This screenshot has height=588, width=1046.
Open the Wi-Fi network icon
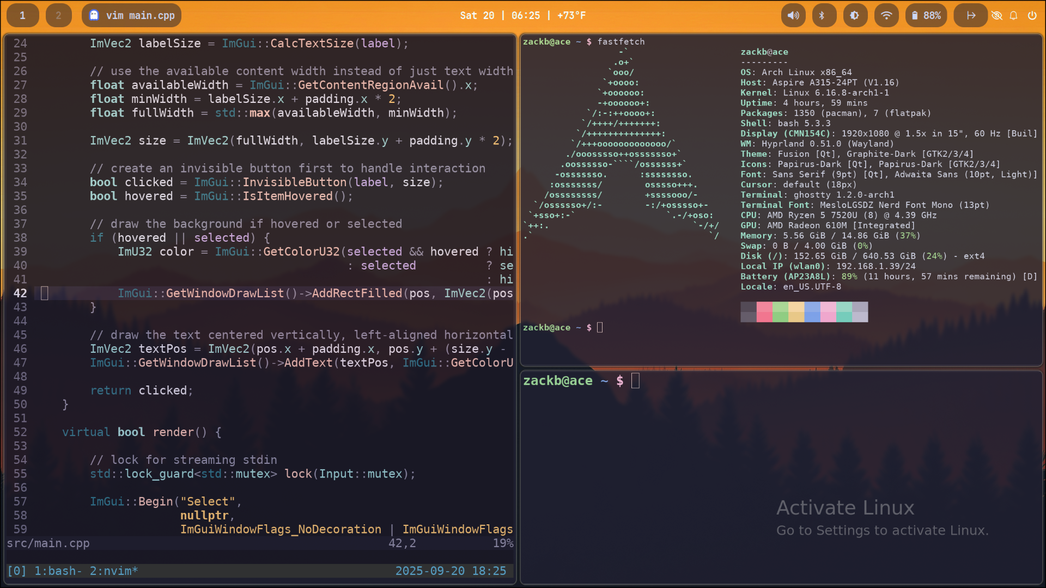(886, 15)
